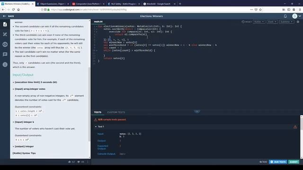The width and height of the screenshot is (303, 170).
Task: Reload the page with the refresh icon
Action: (x=13, y=9)
